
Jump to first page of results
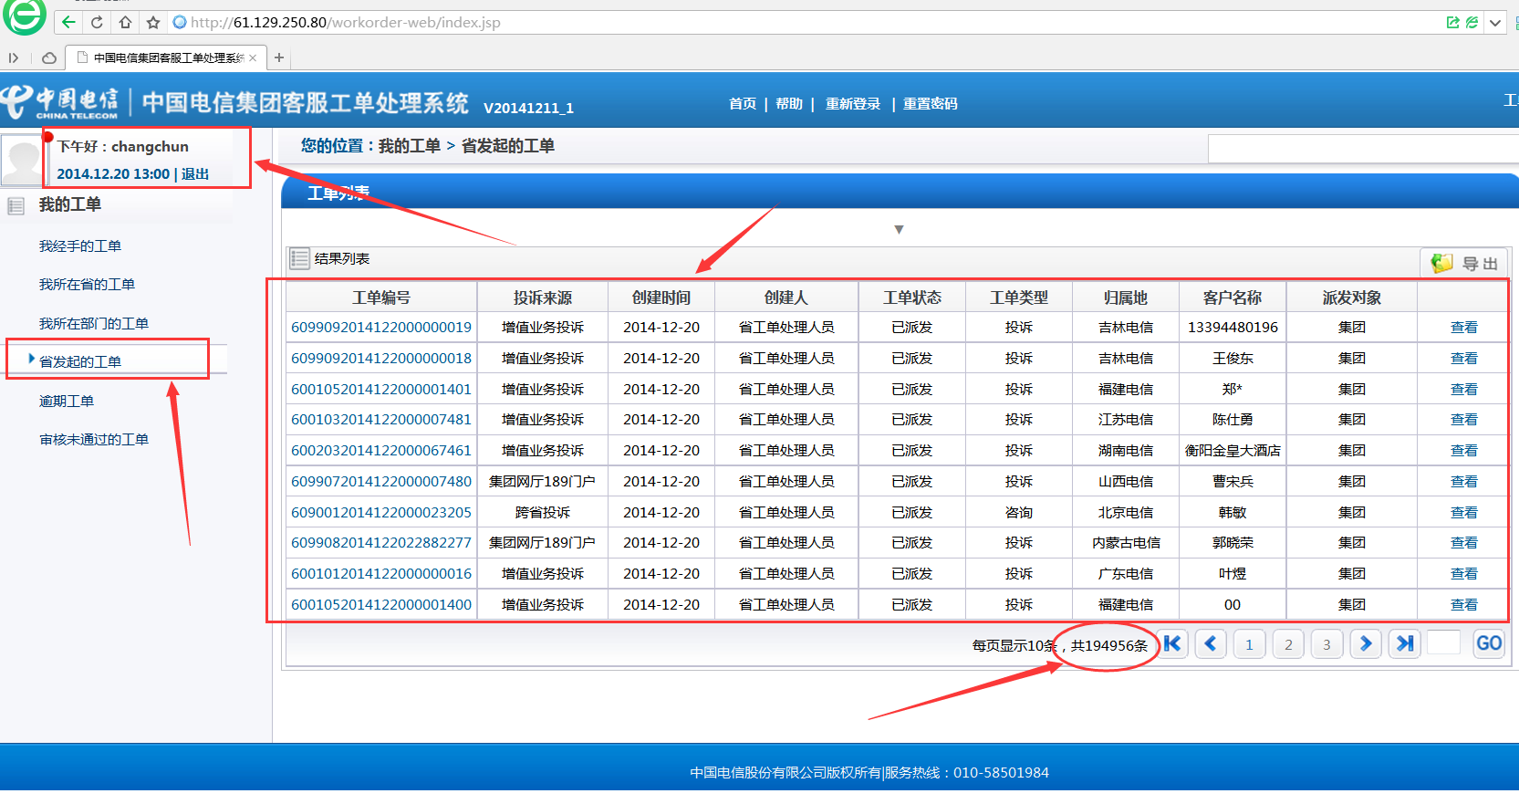[1172, 643]
